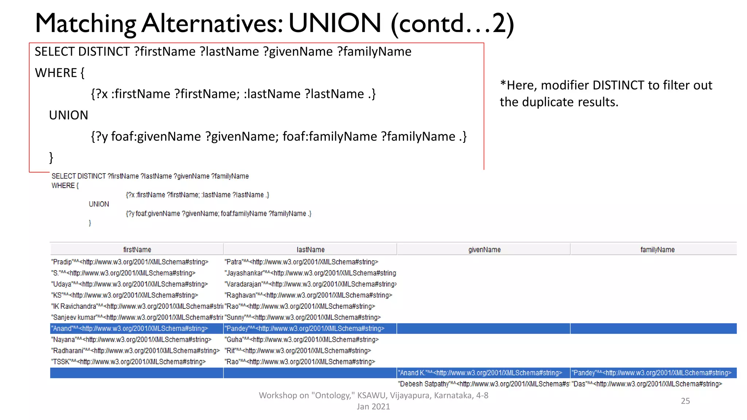Click the small query's SELECT DISTINCT line
747x420 pixels.
tap(150, 176)
